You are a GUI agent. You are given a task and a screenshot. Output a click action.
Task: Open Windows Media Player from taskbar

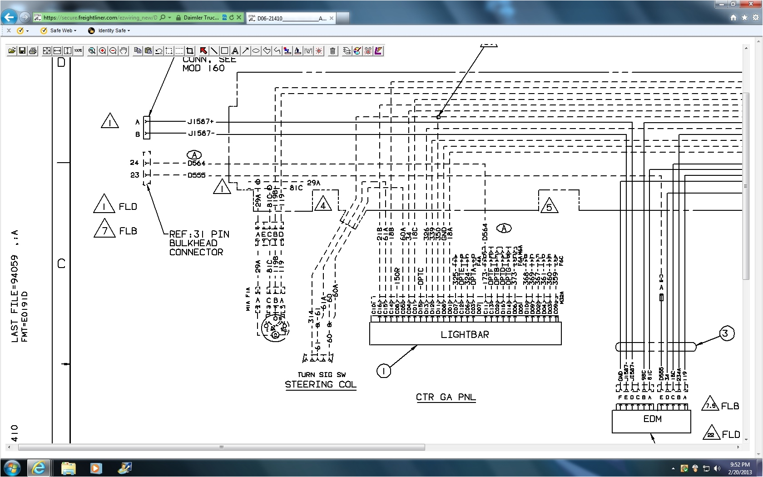96,468
